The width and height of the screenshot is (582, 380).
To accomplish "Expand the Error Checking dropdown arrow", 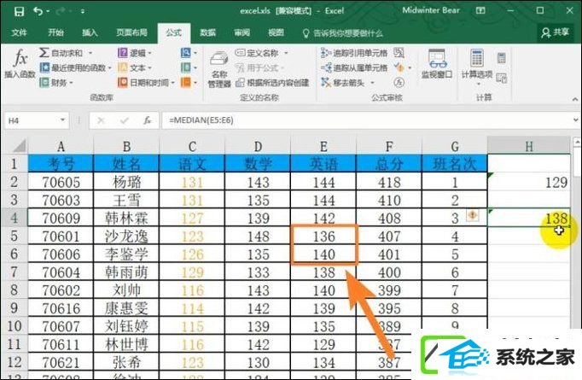I will click(x=410, y=68).
